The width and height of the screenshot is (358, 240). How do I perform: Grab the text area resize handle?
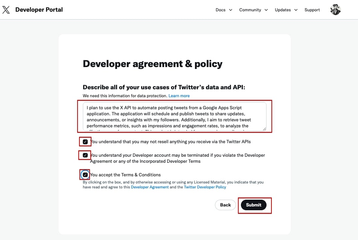pyautogui.click(x=264, y=129)
